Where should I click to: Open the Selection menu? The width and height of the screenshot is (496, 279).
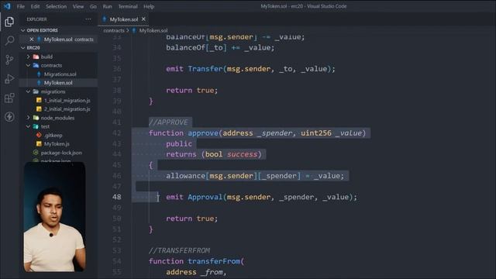click(x=56, y=6)
